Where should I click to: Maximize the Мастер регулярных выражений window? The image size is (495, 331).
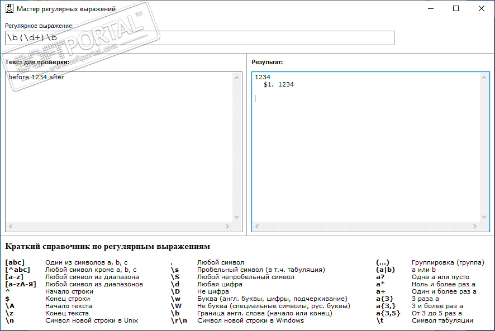(456, 8)
